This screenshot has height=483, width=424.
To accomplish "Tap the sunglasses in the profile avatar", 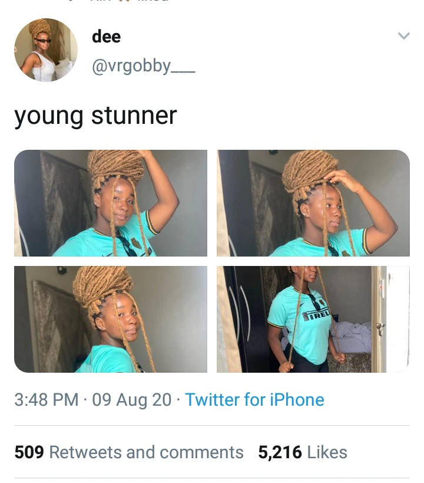I will [43, 41].
